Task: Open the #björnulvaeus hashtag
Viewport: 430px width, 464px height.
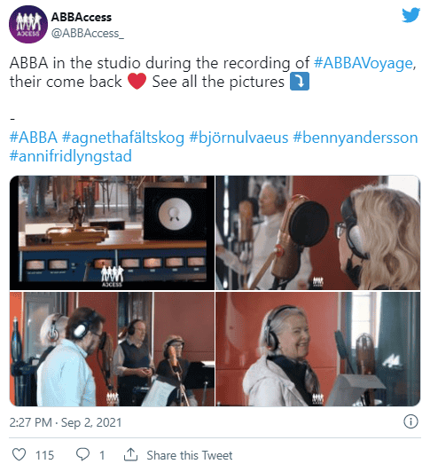Action: (238, 138)
